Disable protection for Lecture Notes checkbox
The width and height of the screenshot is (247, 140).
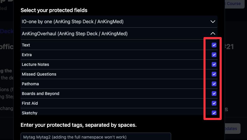click(214, 64)
